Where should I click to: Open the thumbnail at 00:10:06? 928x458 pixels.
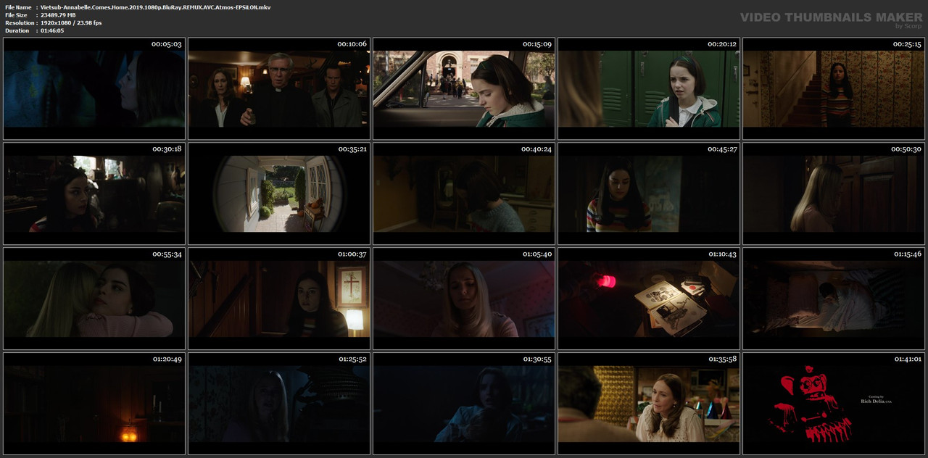pyautogui.click(x=279, y=88)
